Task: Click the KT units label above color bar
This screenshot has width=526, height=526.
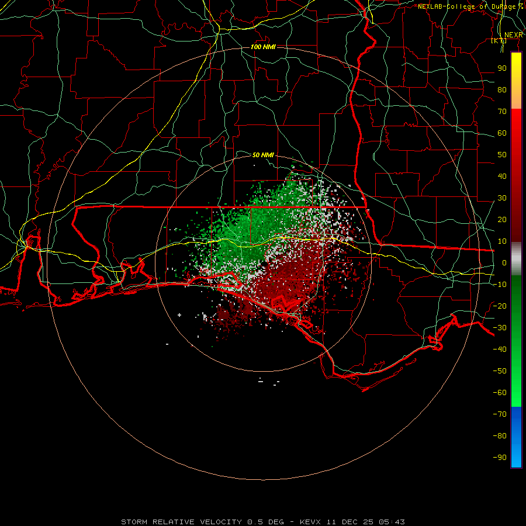Action: point(499,41)
